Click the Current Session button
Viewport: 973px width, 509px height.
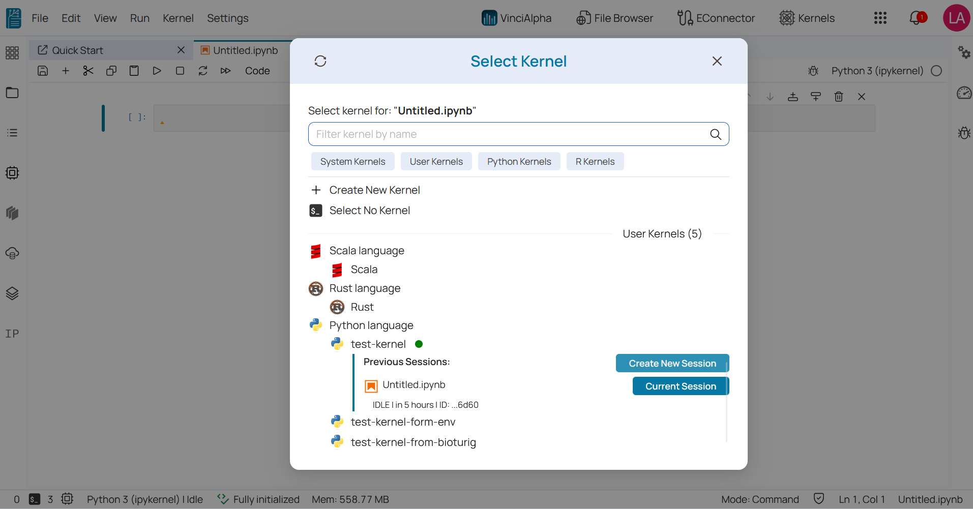[x=681, y=386]
